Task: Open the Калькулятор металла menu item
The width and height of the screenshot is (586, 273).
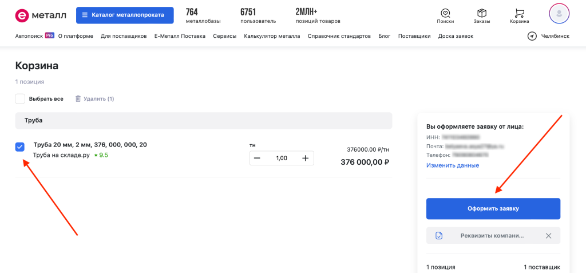Action: [x=271, y=36]
